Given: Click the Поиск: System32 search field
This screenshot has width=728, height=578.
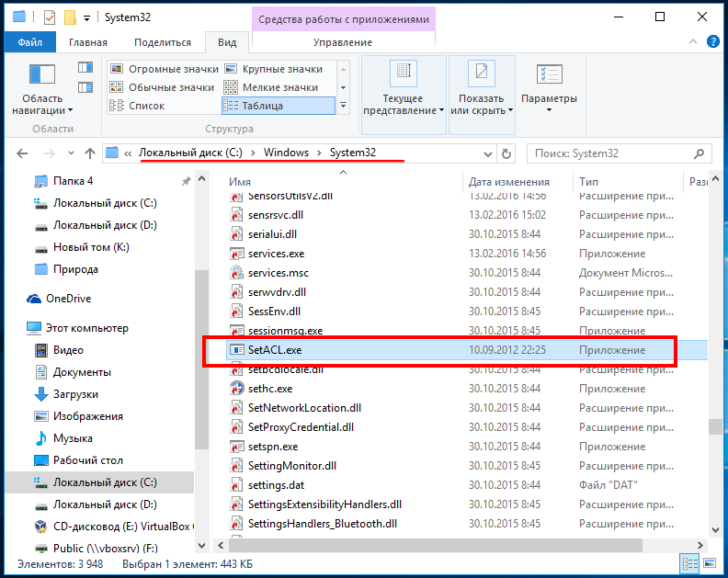Looking at the screenshot, I should (619, 153).
